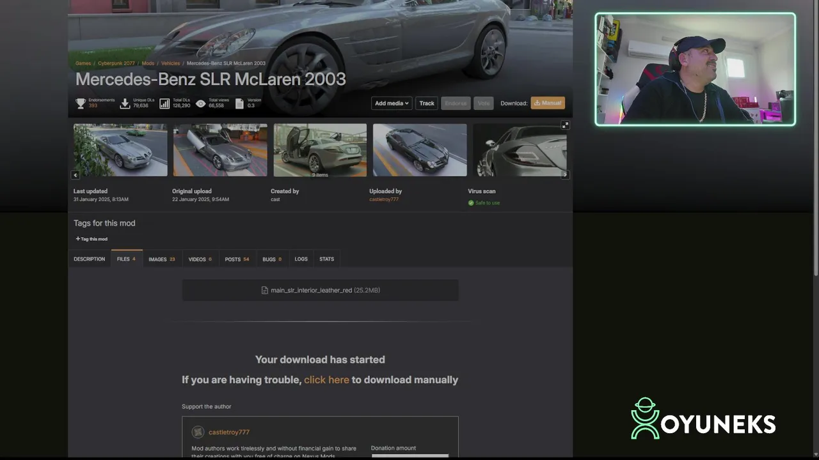Open the Games breadcrumb link
The image size is (819, 460).
click(x=83, y=63)
